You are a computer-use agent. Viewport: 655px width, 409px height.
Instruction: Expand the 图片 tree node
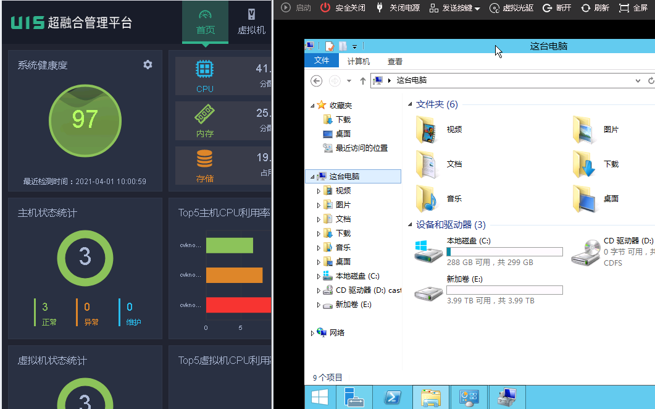319,205
